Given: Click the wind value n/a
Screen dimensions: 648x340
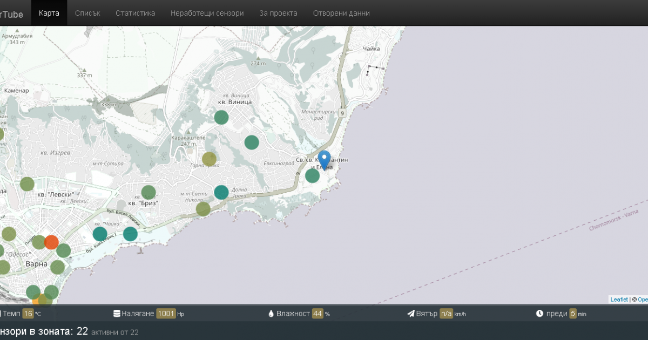Looking at the screenshot, I should click(x=446, y=314).
